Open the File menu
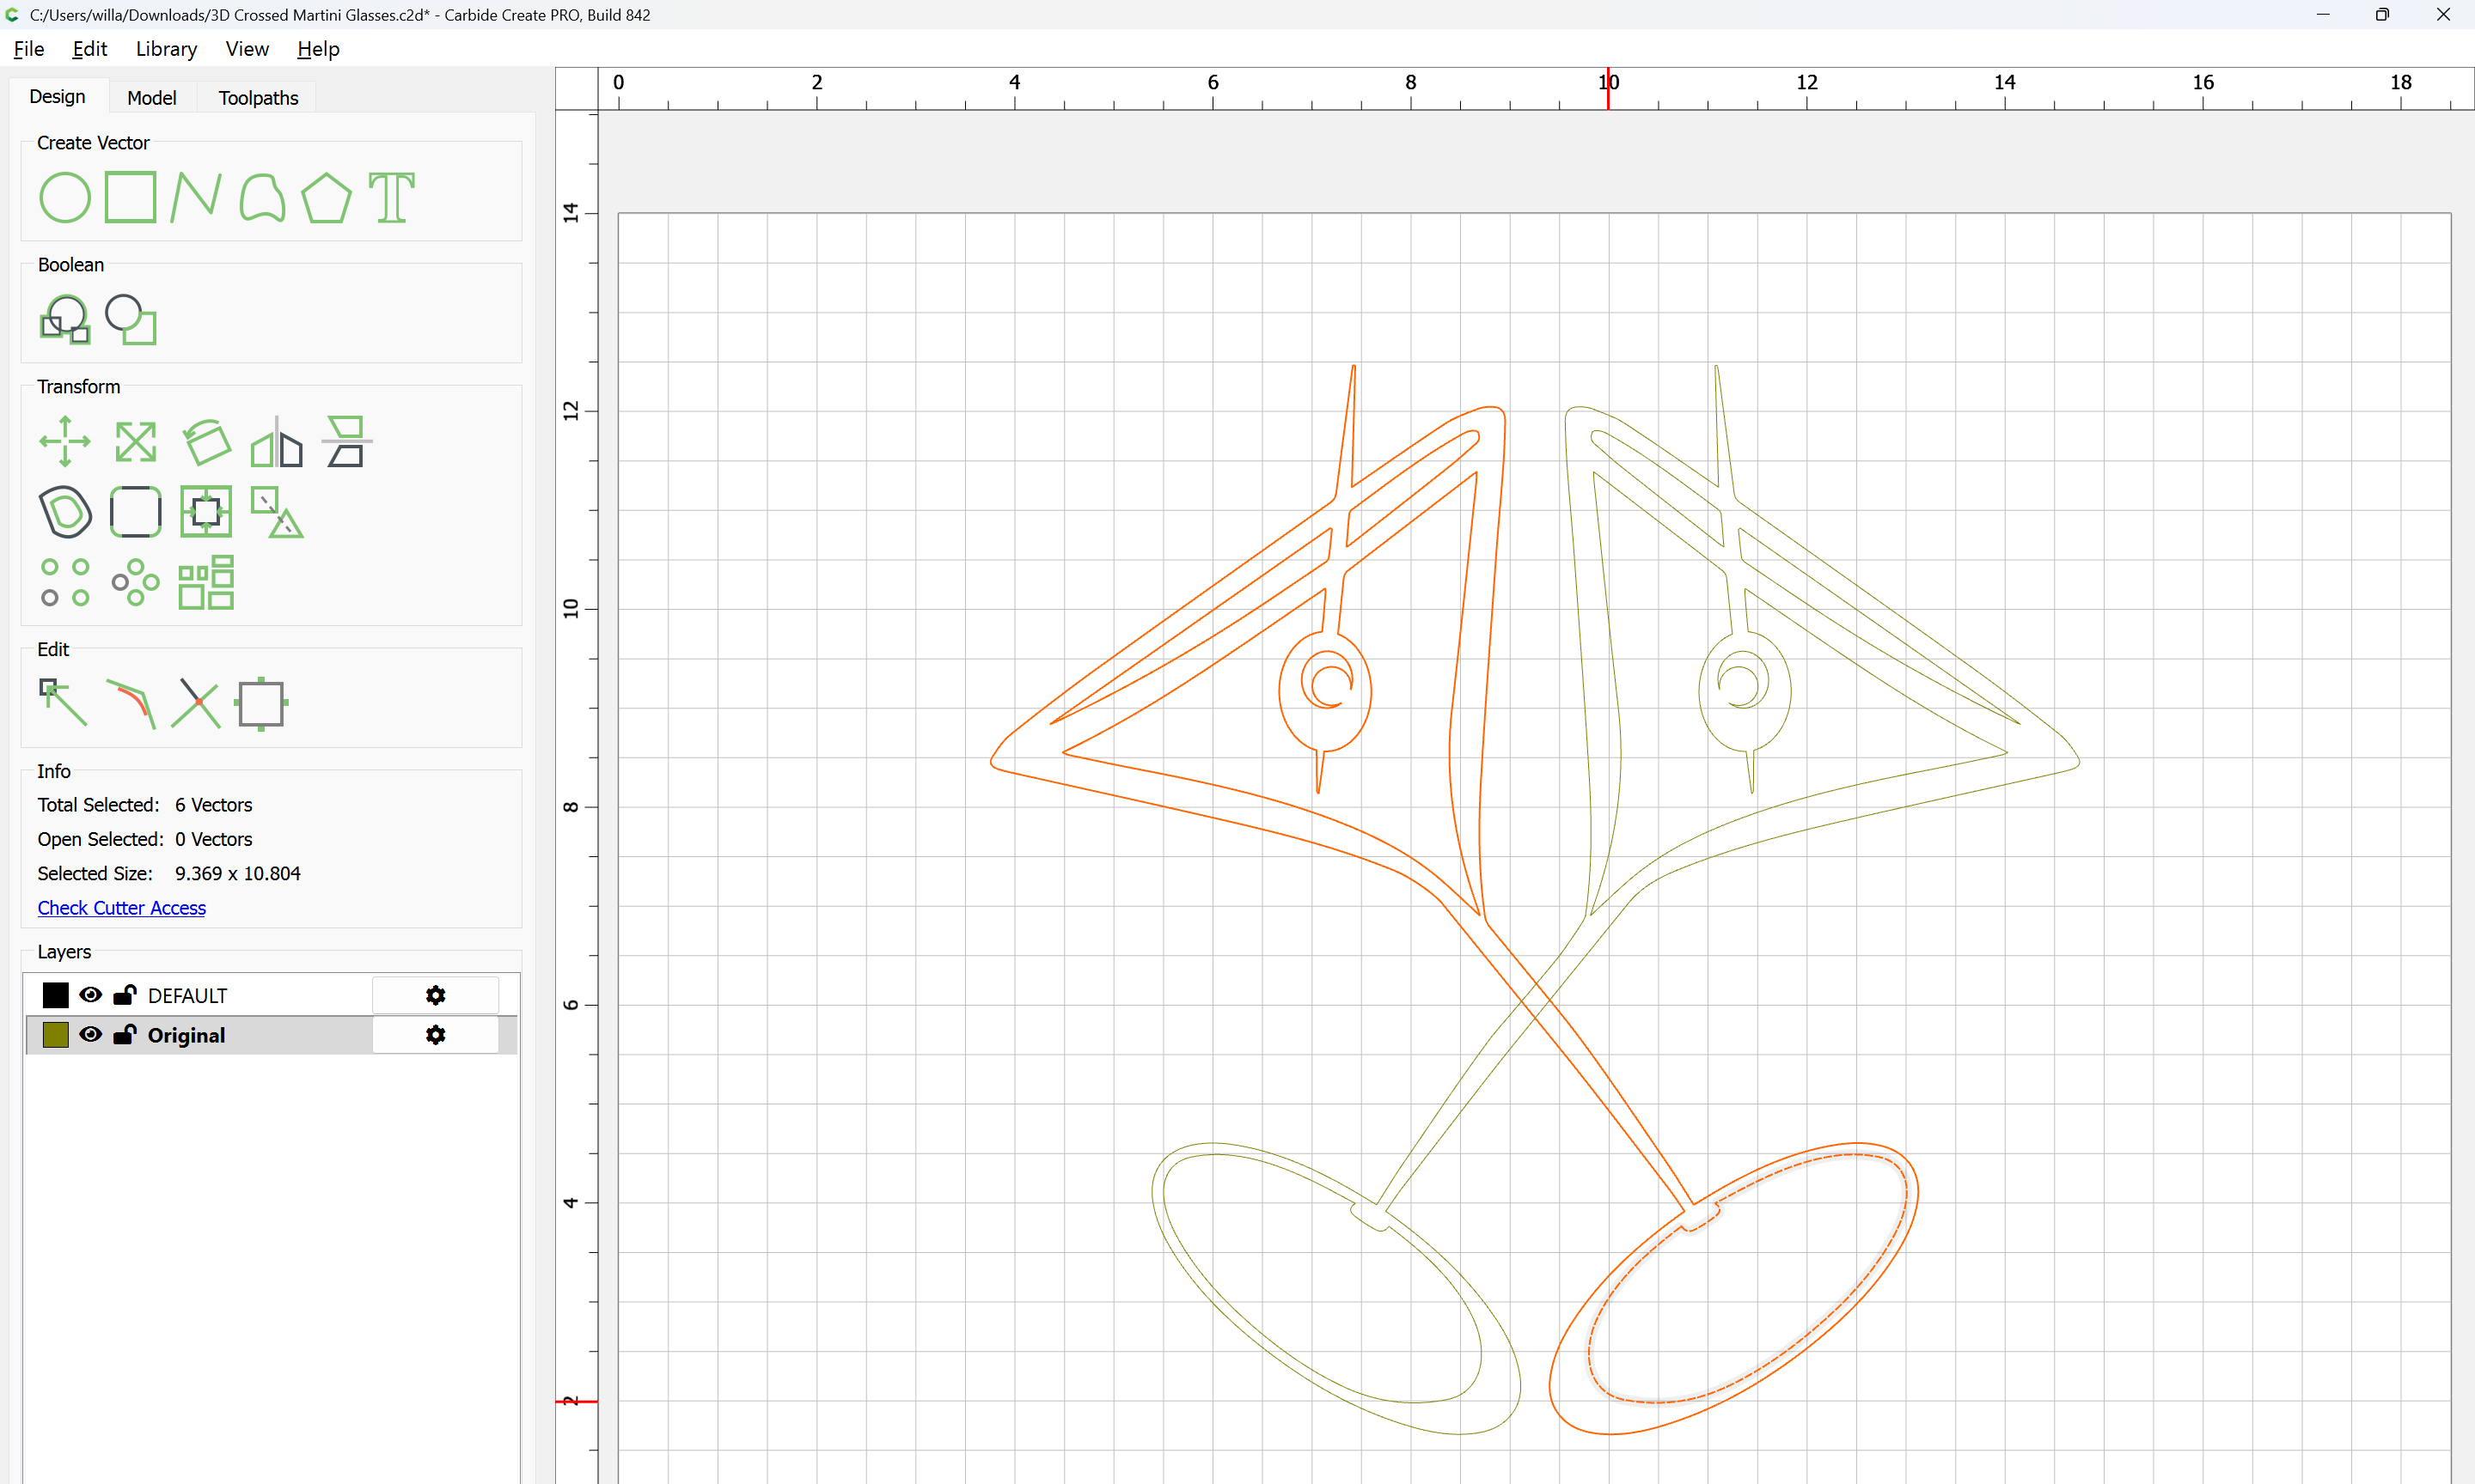 [x=28, y=49]
